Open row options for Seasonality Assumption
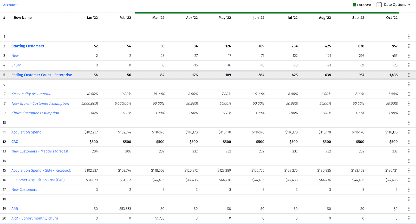 click(x=409, y=94)
